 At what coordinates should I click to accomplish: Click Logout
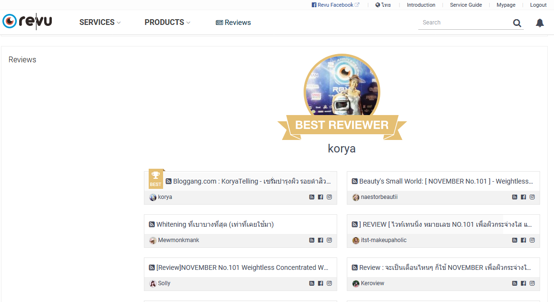point(538,5)
